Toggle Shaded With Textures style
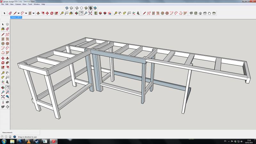256x144 pixels. (91, 8)
